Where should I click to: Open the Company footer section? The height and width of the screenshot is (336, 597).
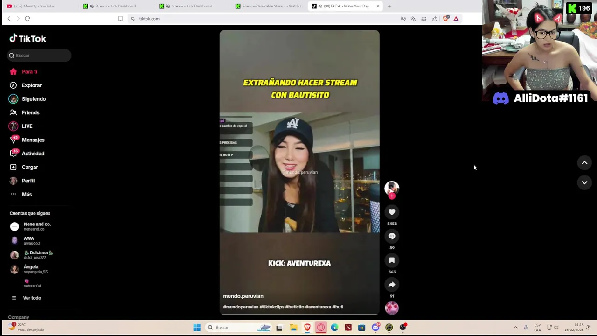[x=19, y=317]
